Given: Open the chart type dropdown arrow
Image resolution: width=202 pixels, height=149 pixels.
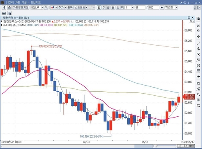Looking at the screenshot, I should (56, 8).
